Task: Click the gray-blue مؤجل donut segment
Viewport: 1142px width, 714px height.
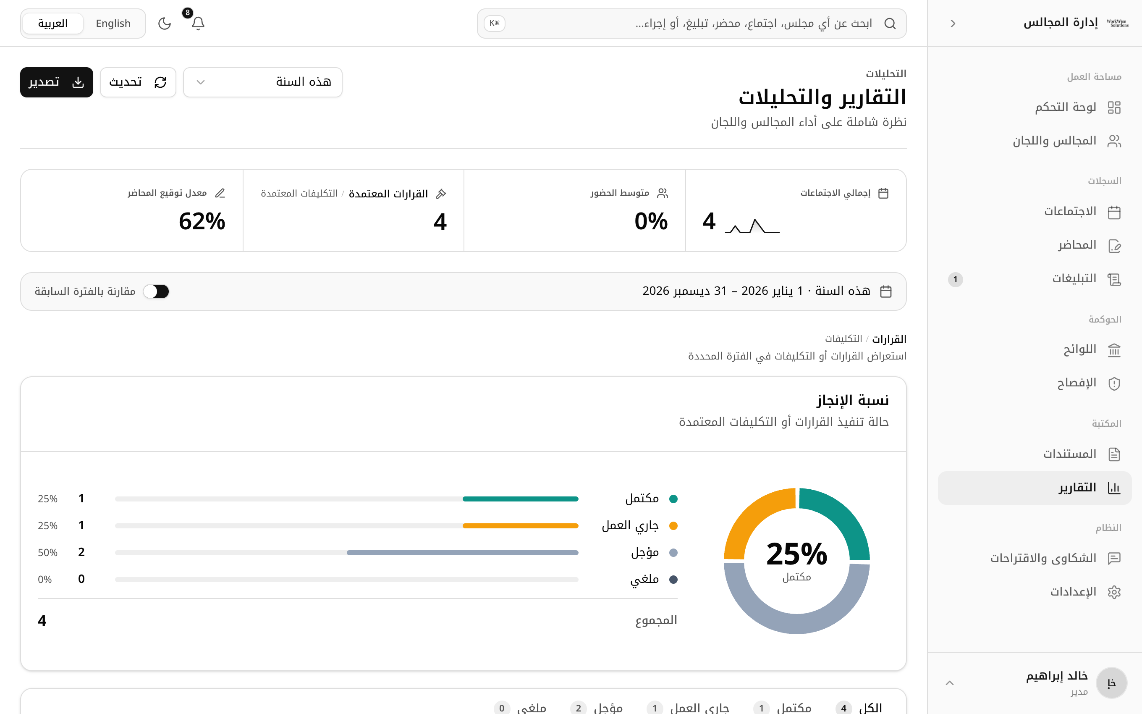Action: tap(796, 623)
